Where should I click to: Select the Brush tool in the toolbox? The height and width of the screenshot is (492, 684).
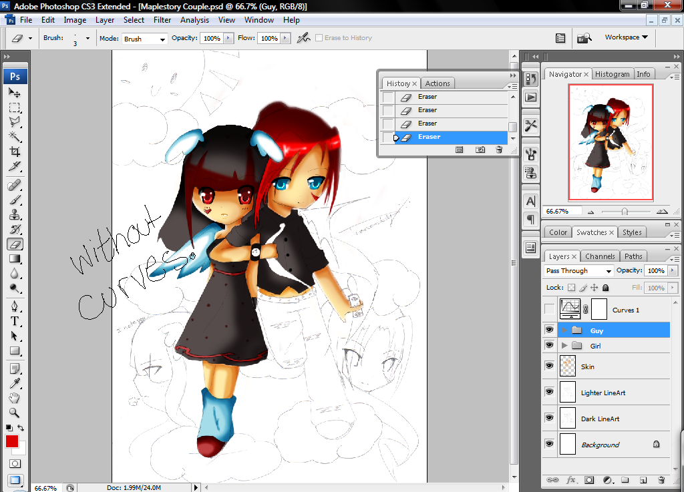[15, 200]
